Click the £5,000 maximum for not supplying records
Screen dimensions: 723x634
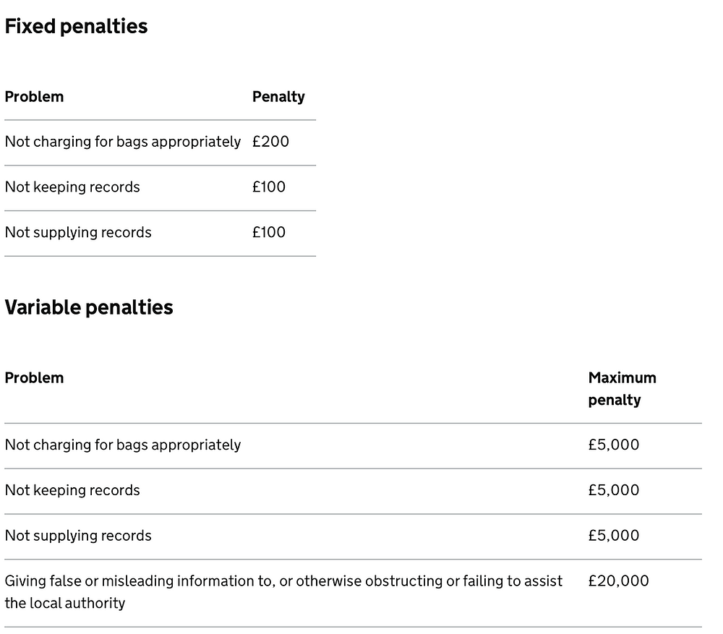[x=614, y=536]
